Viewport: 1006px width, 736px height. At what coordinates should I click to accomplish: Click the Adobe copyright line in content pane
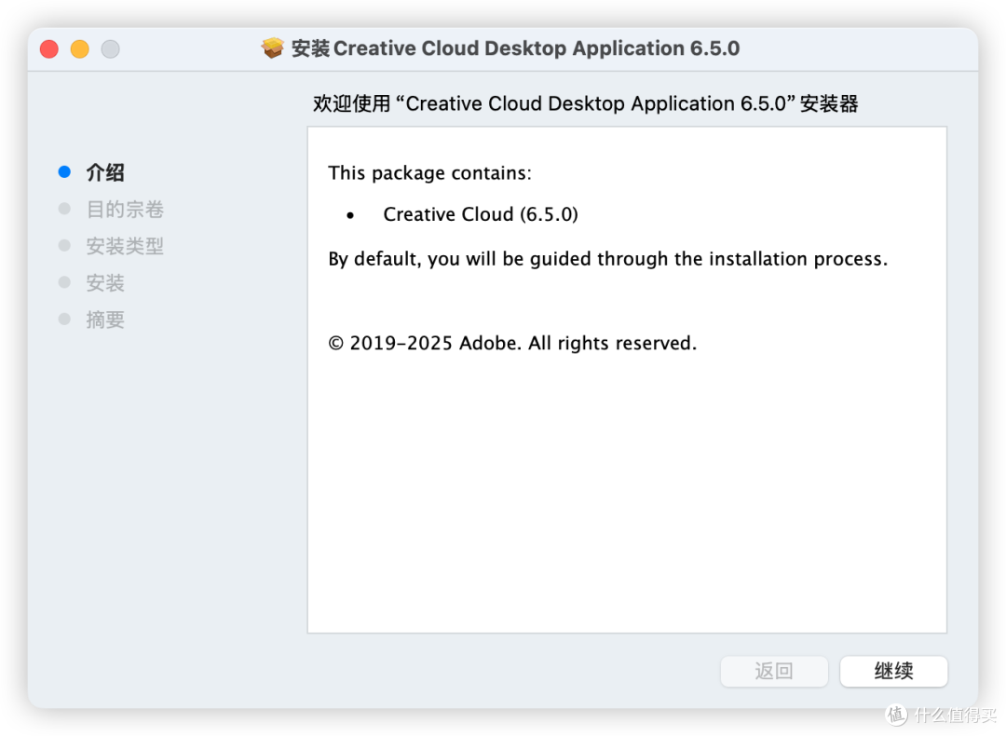[x=512, y=343]
